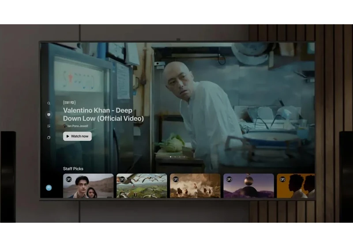Select the second carousel page dot

pyautogui.click(x=175, y=157)
